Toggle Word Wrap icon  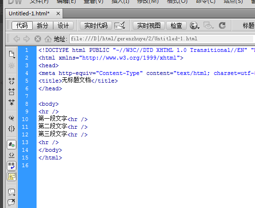click(12, 166)
